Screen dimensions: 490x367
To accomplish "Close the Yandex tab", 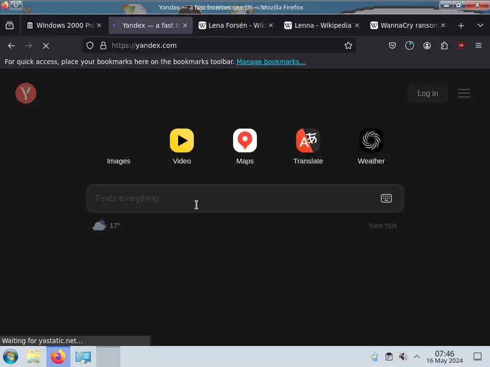I will click(185, 26).
